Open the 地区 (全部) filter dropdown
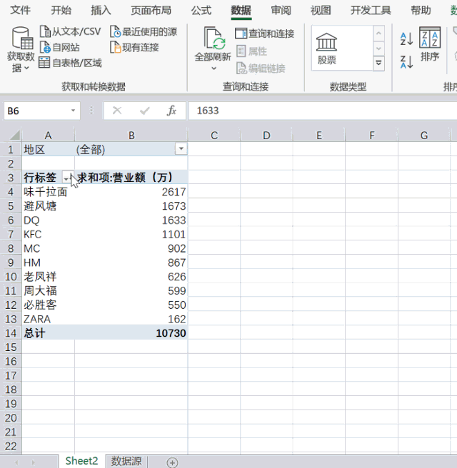457x468 pixels. point(181,148)
